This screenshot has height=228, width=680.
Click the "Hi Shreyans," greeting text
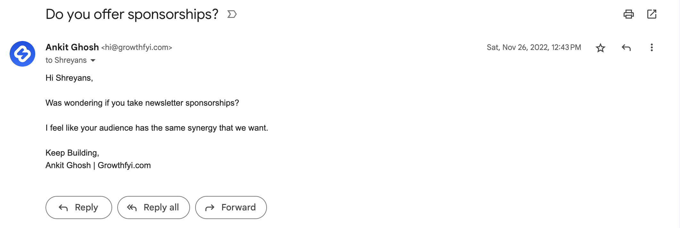point(69,78)
